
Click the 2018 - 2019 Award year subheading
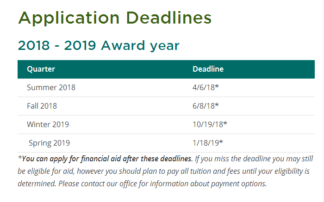pyautogui.click(x=98, y=46)
